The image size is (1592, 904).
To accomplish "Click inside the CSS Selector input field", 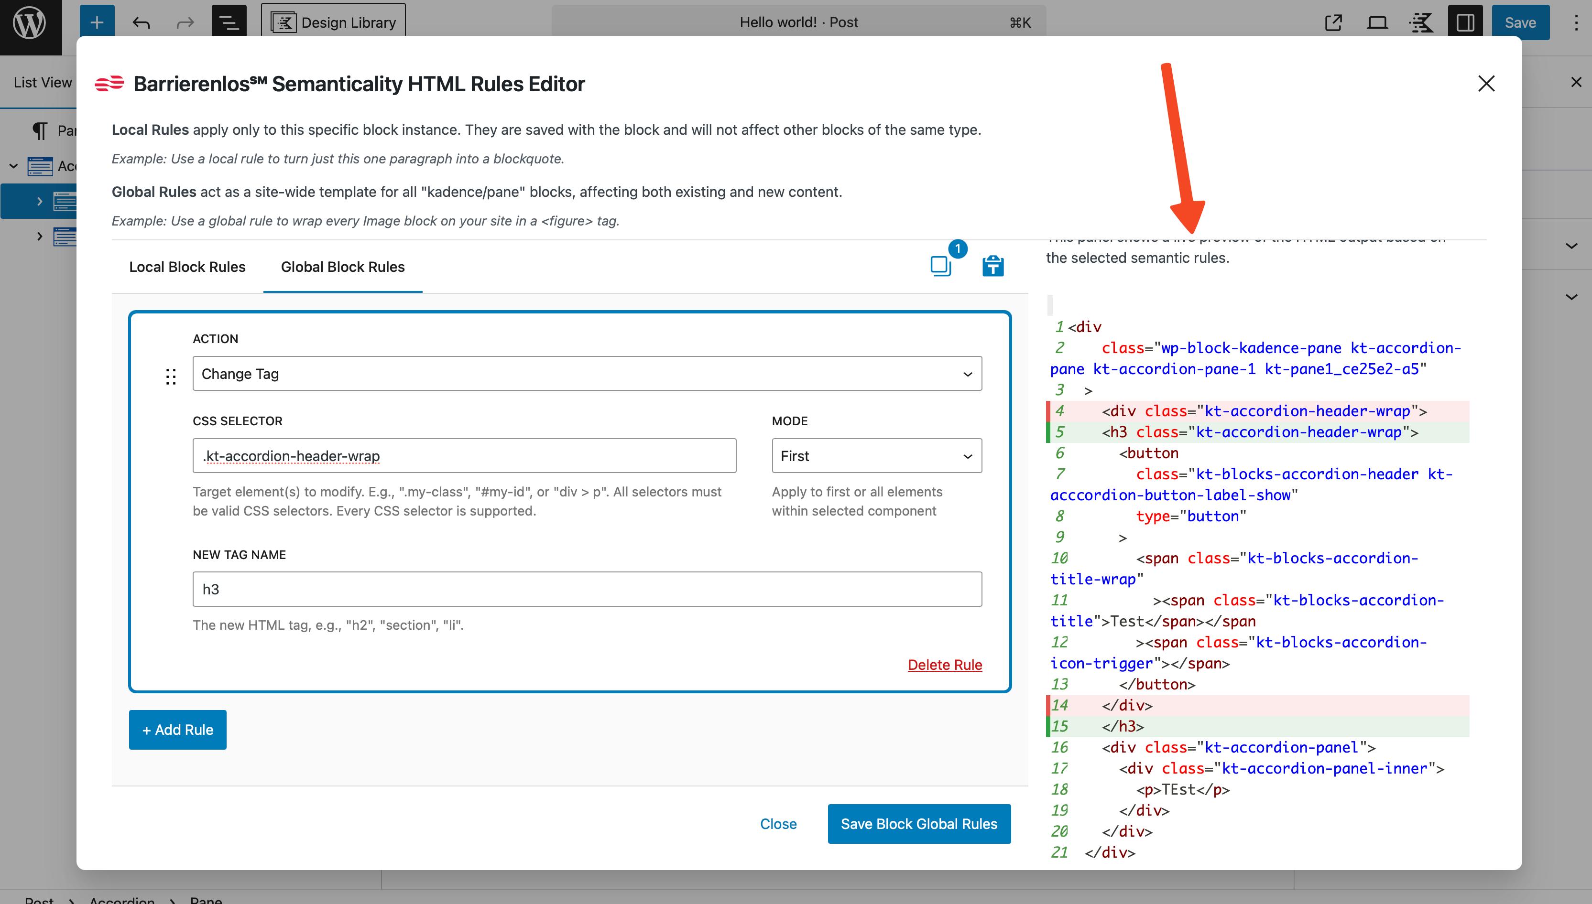I will 464,455.
